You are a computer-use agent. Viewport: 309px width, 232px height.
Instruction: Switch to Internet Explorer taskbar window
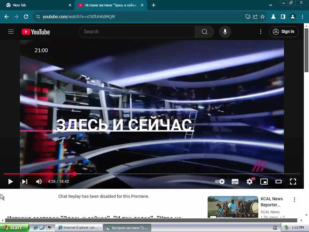click(79, 228)
